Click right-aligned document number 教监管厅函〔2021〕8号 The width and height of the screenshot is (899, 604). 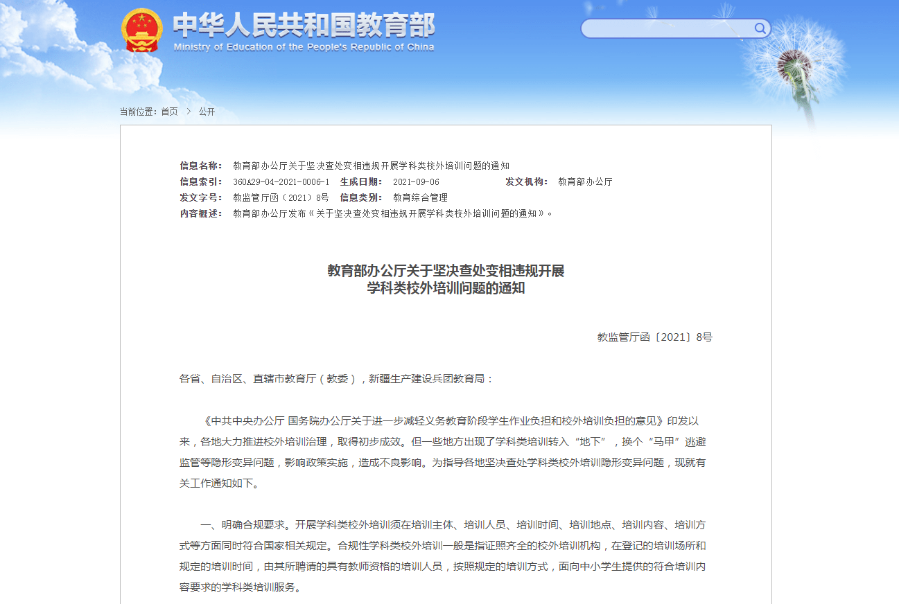pyautogui.click(x=655, y=337)
